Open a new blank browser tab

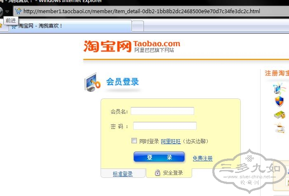[x=138, y=26]
